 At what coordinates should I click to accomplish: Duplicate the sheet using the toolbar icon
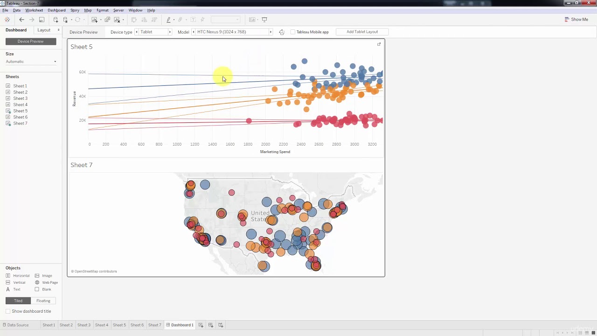[x=107, y=20]
